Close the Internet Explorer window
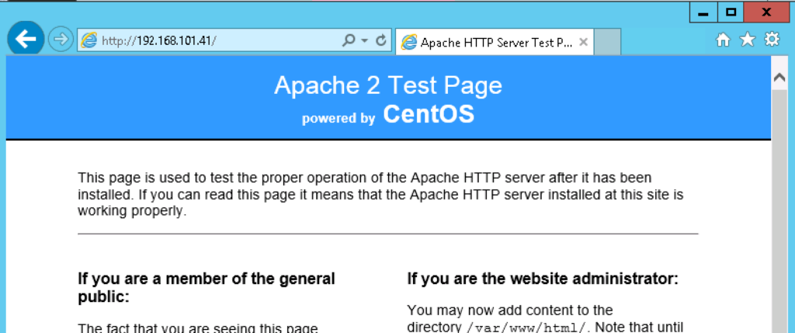795x333 pixels. tap(766, 12)
